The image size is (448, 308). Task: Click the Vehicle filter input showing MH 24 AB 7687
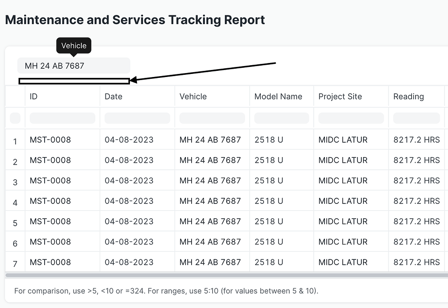point(73,65)
